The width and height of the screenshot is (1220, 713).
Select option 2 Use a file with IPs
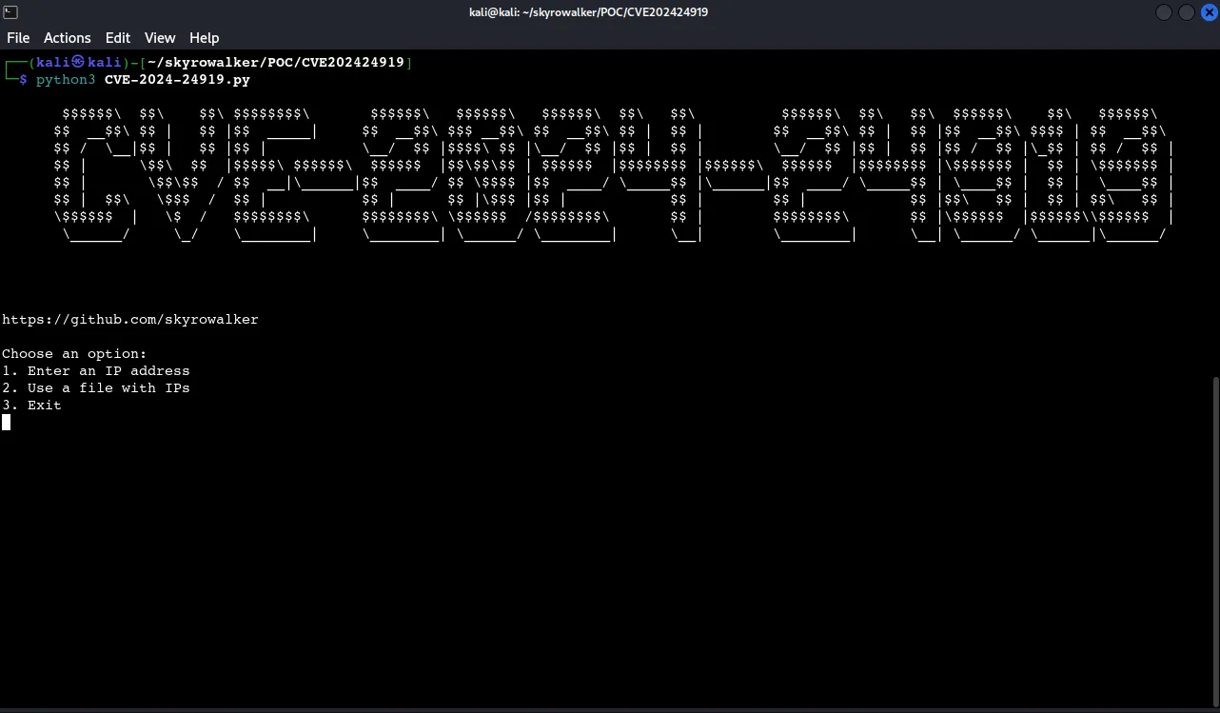pyautogui.click(x=95, y=387)
